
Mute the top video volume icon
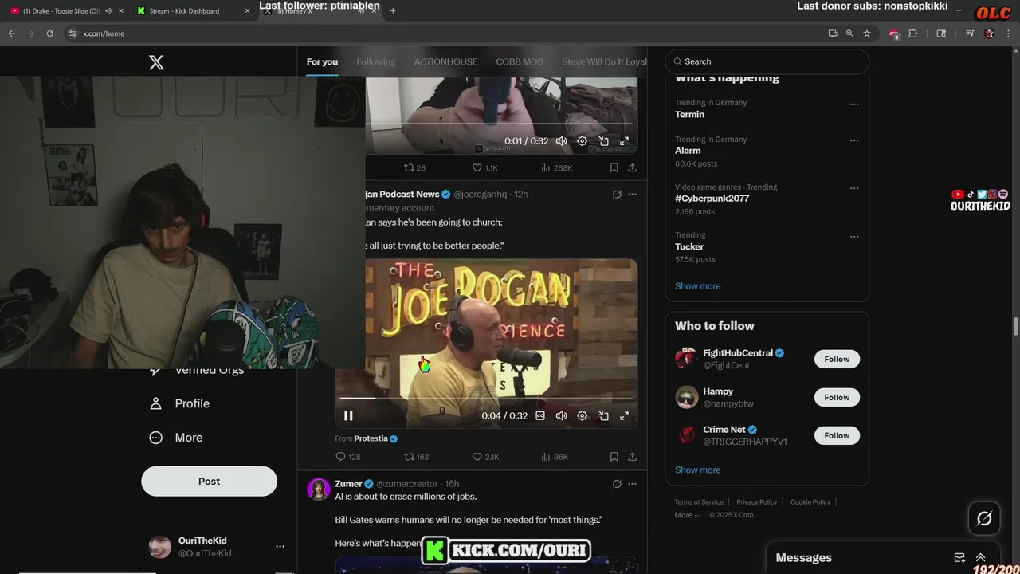pyautogui.click(x=561, y=140)
